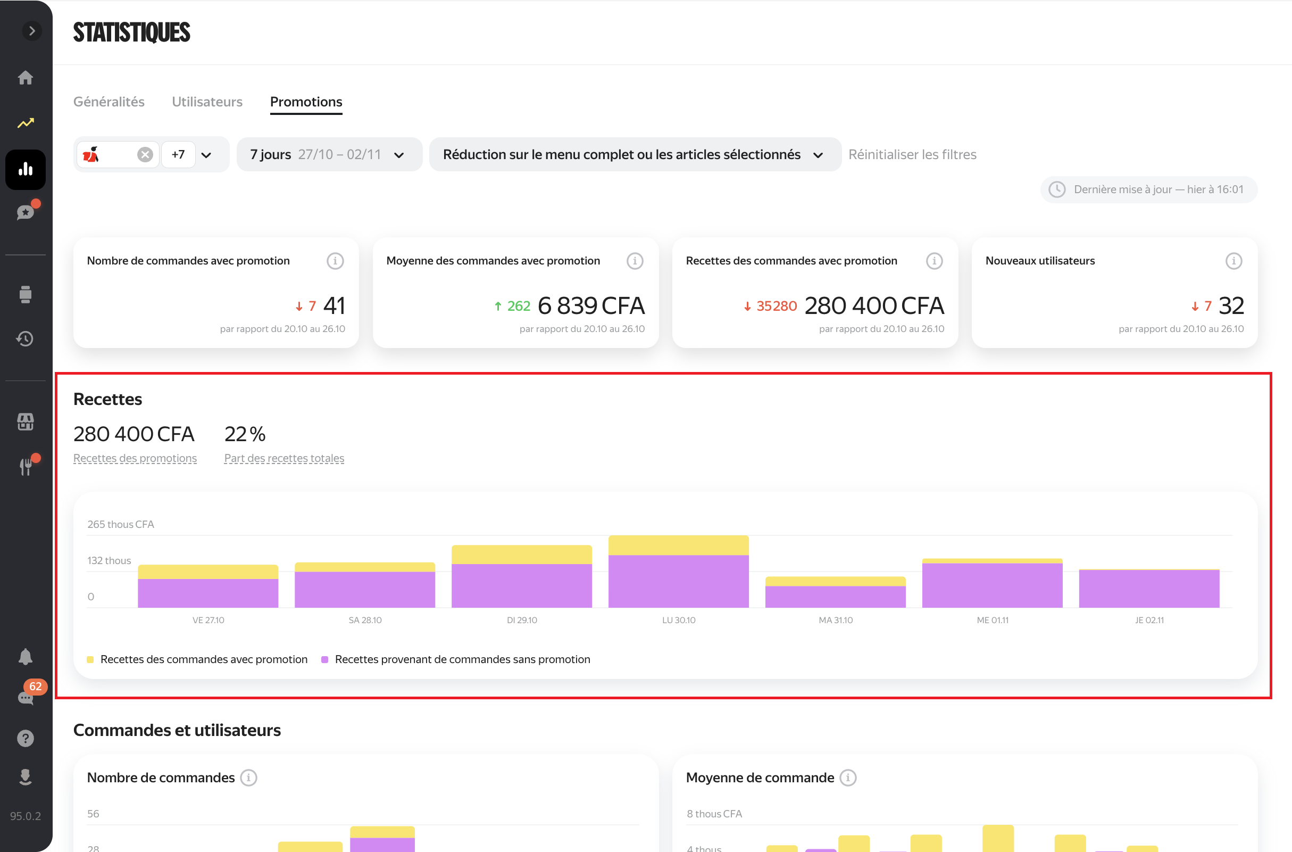Expand the restaurant selector dropdown arrow
The height and width of the screenshot is (852, 1292).
pyautogui.click(x=206, y=155)
